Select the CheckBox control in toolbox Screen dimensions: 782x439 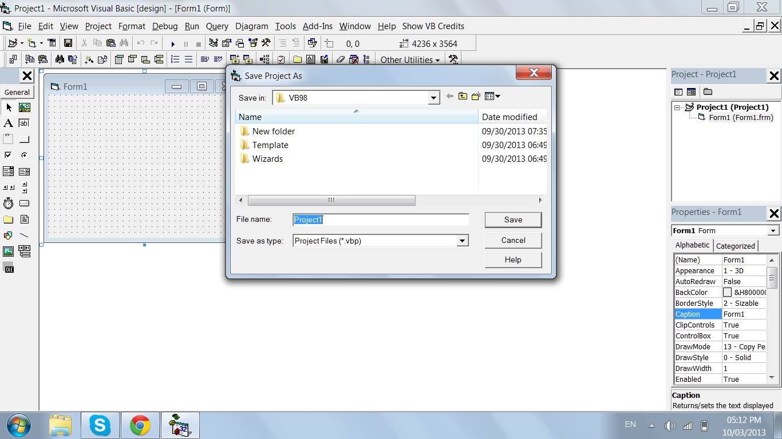(x=8, y=155)
